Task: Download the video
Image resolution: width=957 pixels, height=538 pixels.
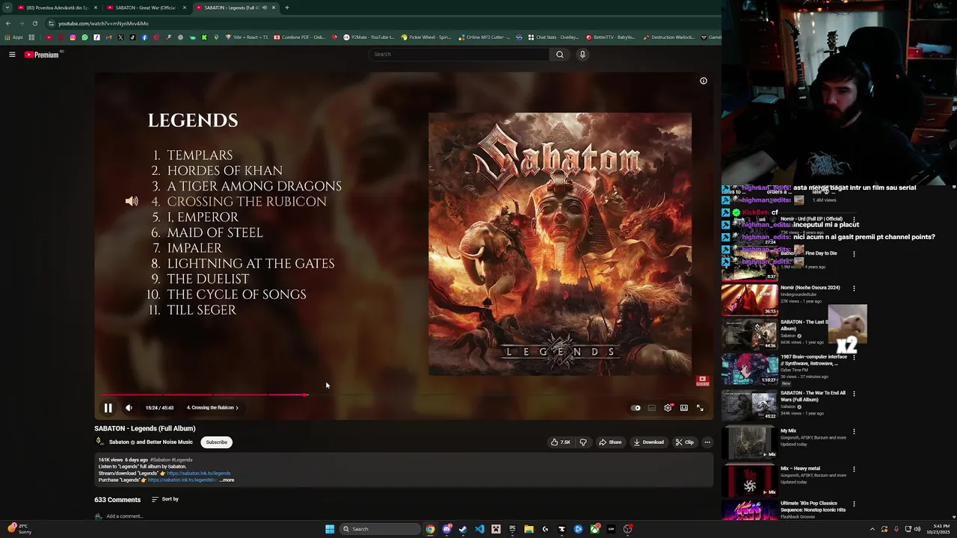Action: click(x=648, y=442)
